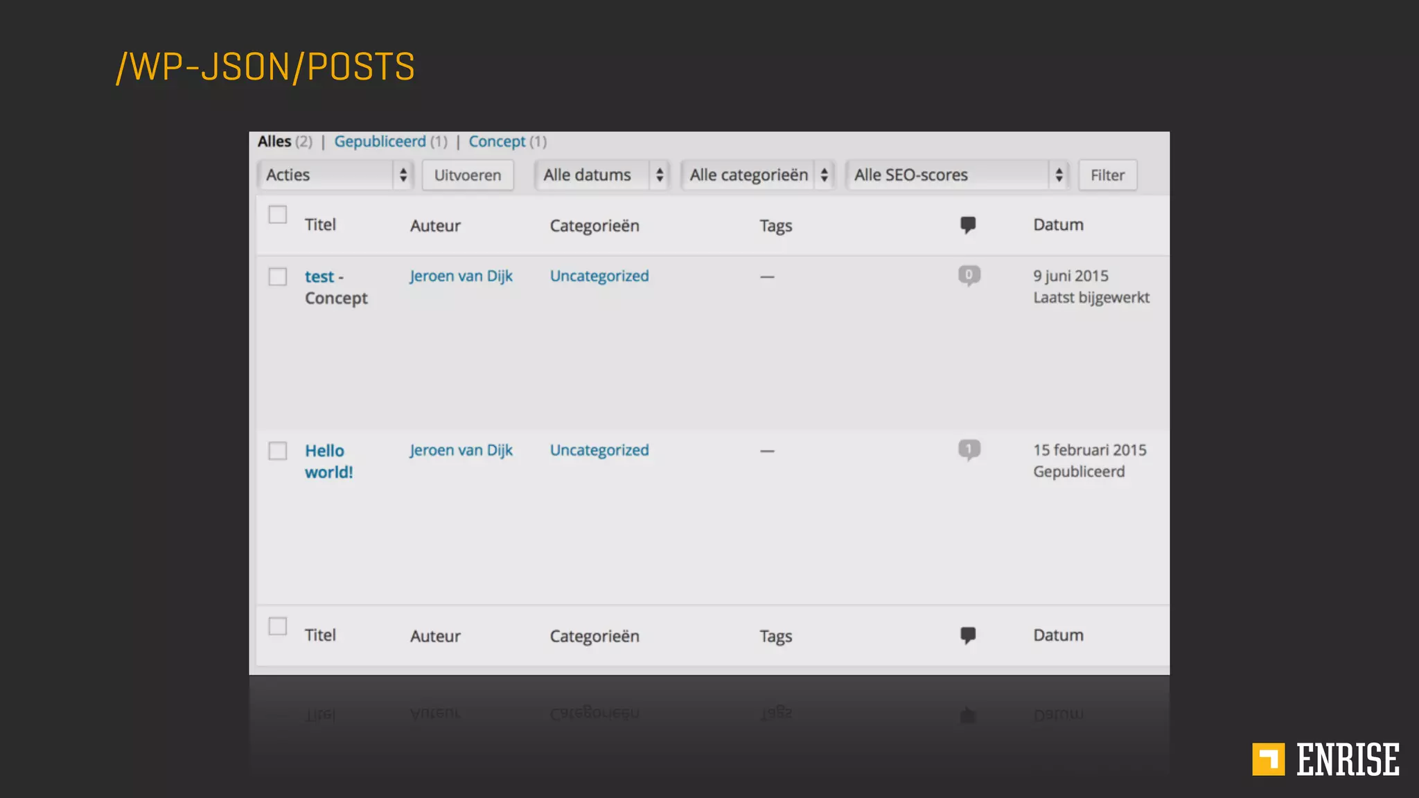Open the Alle categorieën dropdown
The width and height of the screenshot is (1419, 798).
coord(757,175)
